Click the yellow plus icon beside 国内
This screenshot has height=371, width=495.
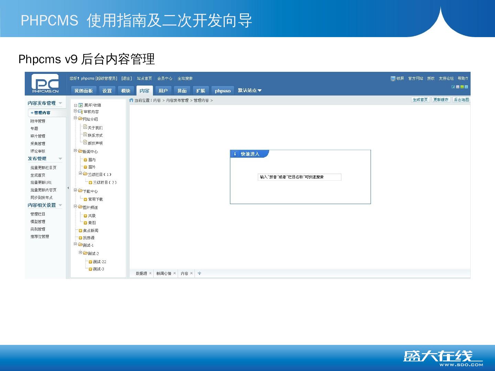click(86, 160)
